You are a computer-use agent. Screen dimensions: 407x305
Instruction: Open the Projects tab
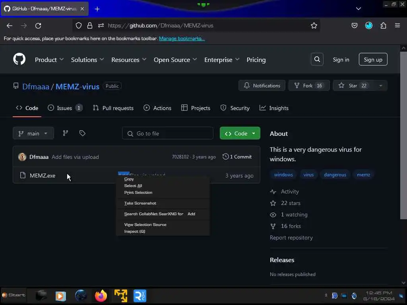coord(196,108)
